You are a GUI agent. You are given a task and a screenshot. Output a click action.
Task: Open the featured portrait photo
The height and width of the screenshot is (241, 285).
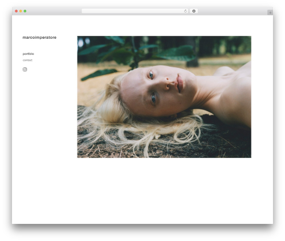(164, 97)
